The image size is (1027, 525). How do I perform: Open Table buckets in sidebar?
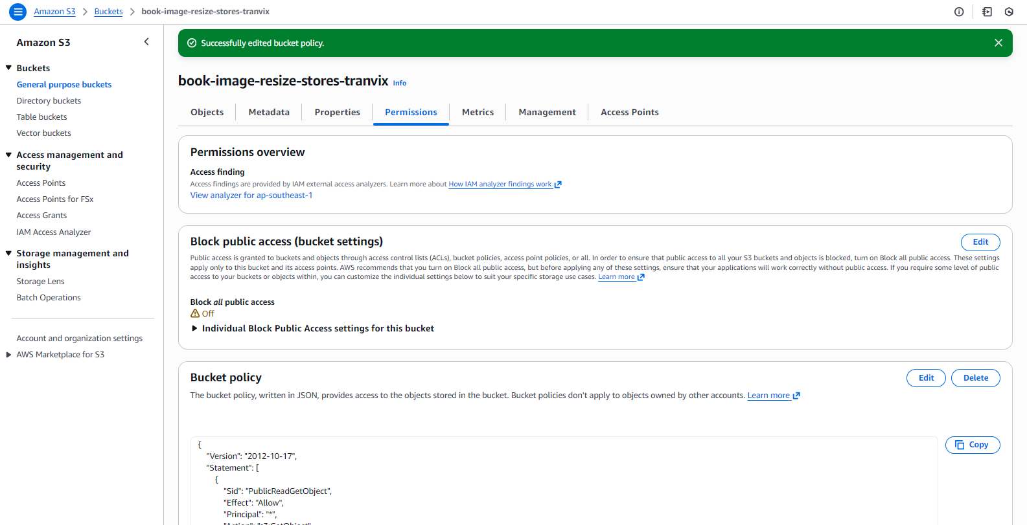point(41,117)
